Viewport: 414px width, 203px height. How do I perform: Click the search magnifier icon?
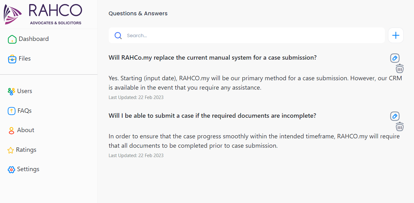click(x=118, y=36)
